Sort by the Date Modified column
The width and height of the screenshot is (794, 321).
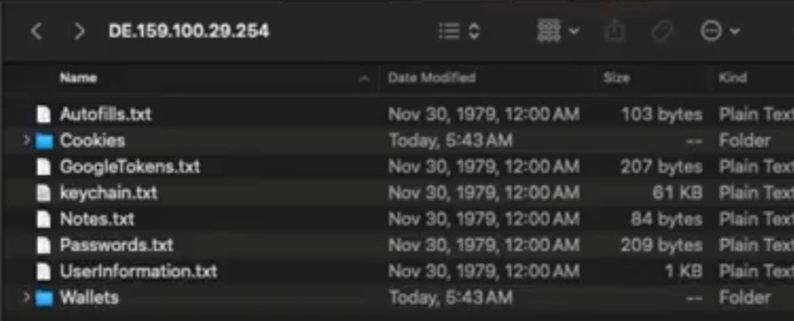point(431,78)
